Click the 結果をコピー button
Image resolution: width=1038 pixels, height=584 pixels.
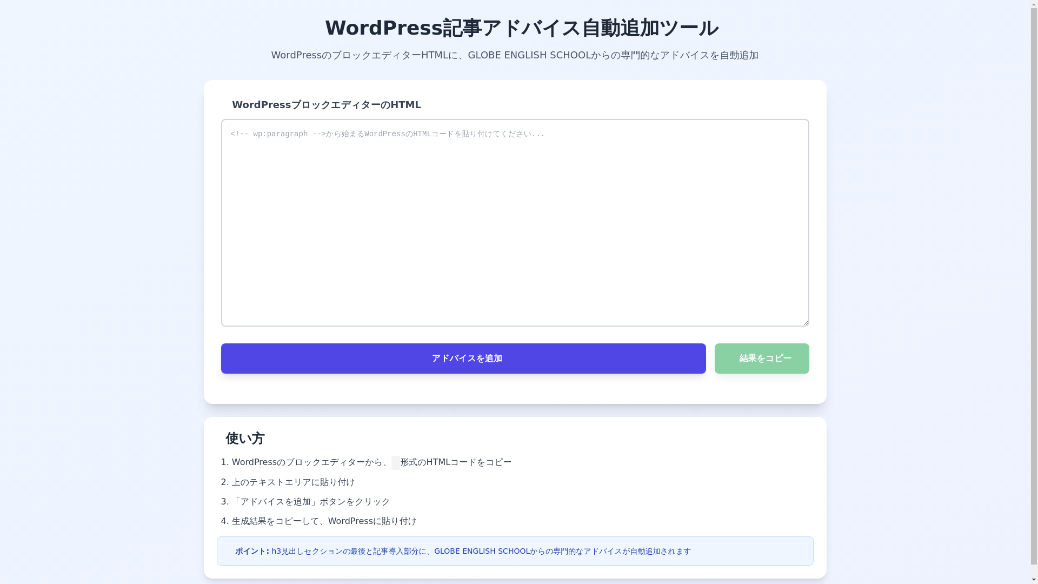tap(762, 359)
